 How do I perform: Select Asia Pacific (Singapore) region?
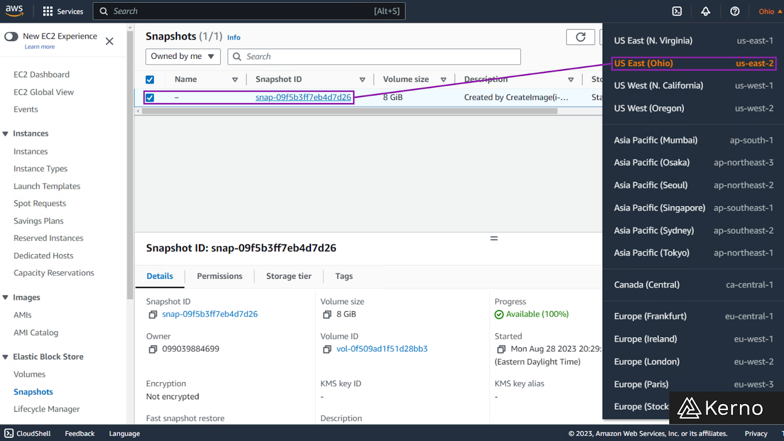[693, 208]
